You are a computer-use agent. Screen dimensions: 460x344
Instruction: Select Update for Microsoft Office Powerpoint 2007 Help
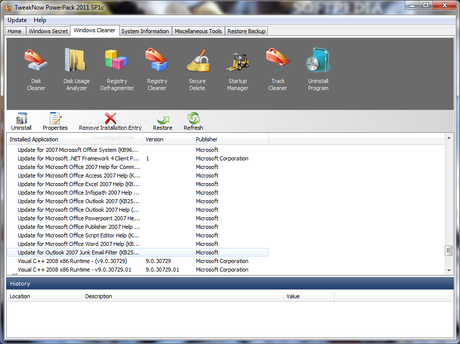click(x=137, y=218)
